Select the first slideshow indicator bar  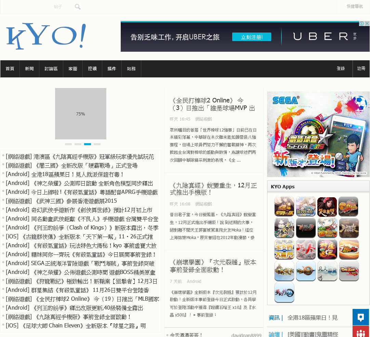[x=68, y=144]
